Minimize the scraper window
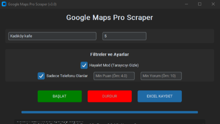 tap(186, 4)
